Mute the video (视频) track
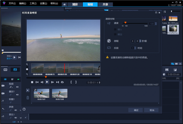183x124 pixels. (x=17, y=87)
